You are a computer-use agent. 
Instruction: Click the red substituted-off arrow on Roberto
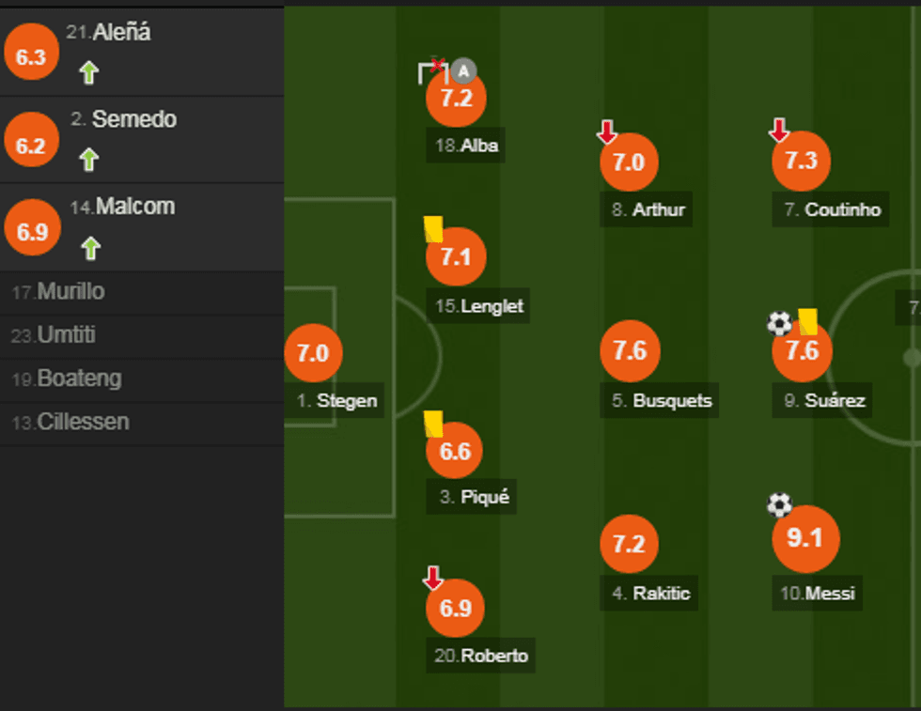coord(432,578)
